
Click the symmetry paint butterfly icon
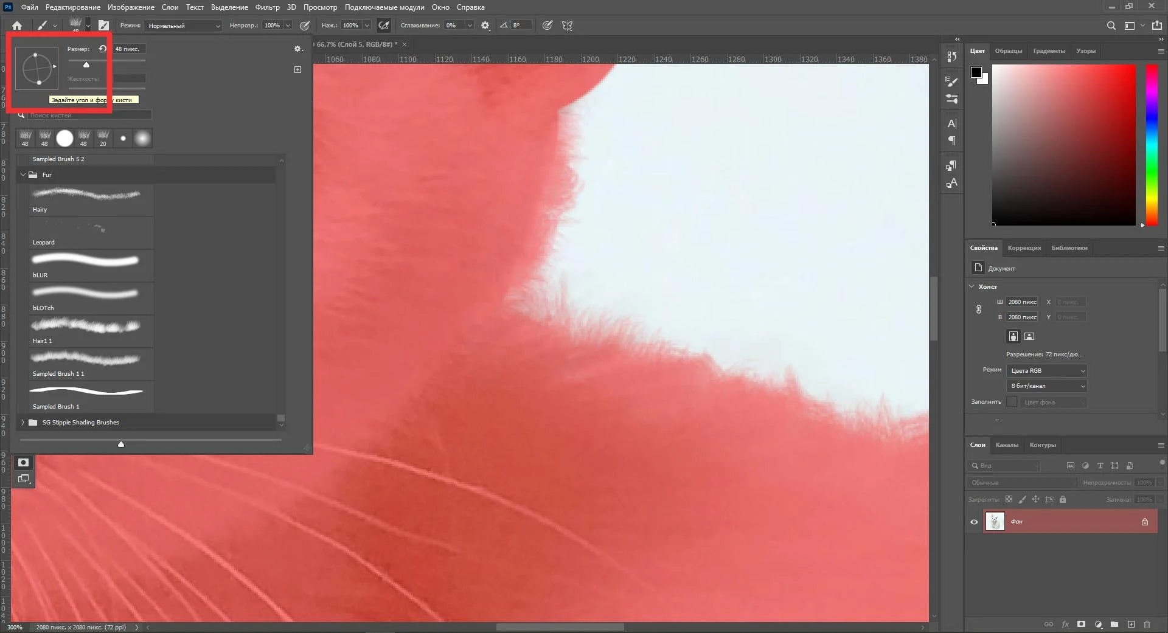click(567, 26)
